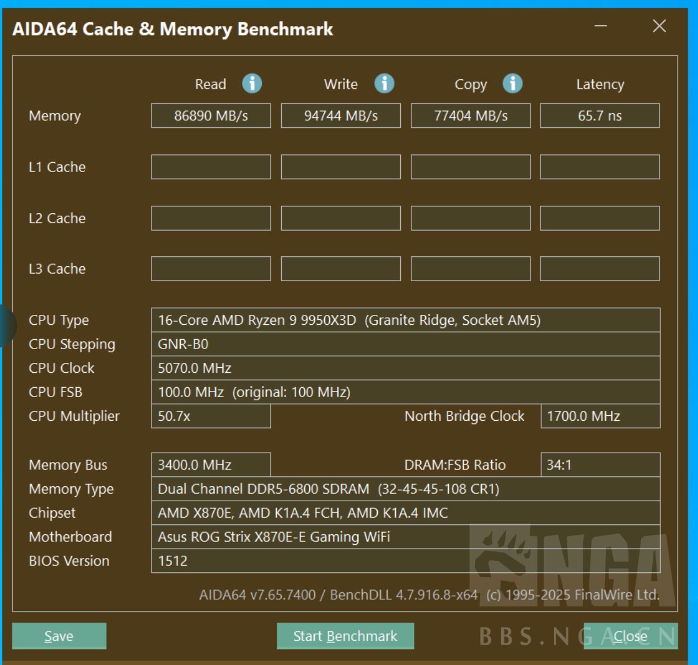Click the Memory Type DDR5-6800 field
698x665 pixels.
[406, 489]
